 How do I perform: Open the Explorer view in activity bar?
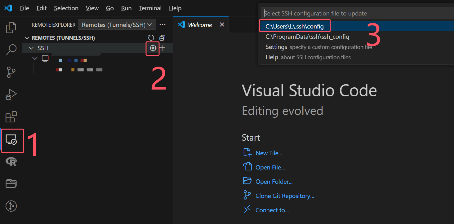point(11,28)
